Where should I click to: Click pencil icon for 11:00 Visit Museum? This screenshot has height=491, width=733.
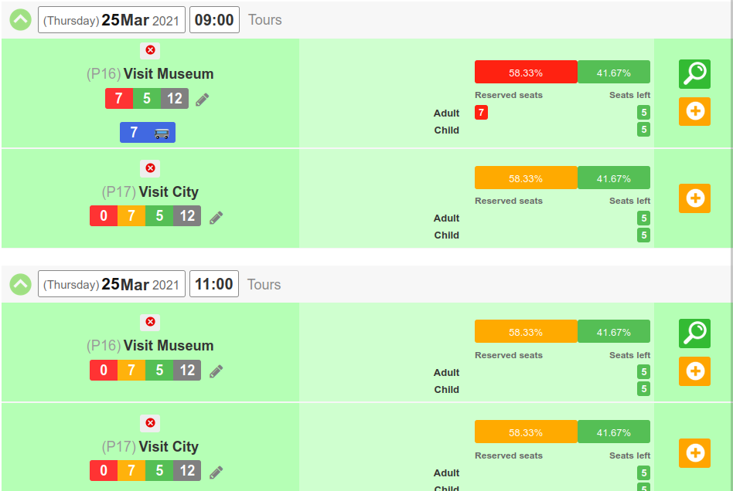(216, 371)
